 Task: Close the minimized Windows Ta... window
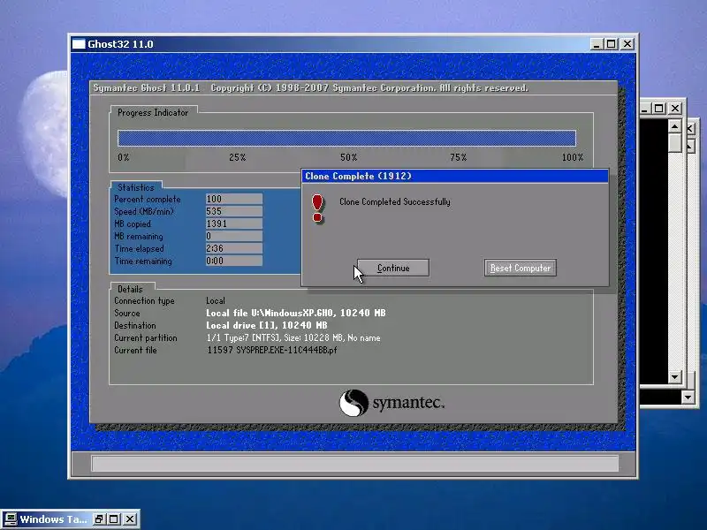[x=129, y=519]
